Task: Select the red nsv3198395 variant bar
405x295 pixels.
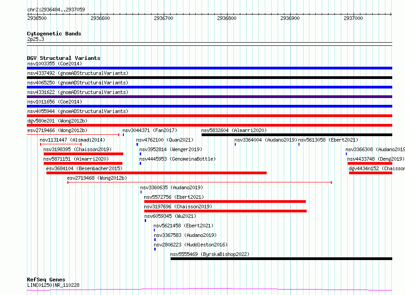Action: 83,154
